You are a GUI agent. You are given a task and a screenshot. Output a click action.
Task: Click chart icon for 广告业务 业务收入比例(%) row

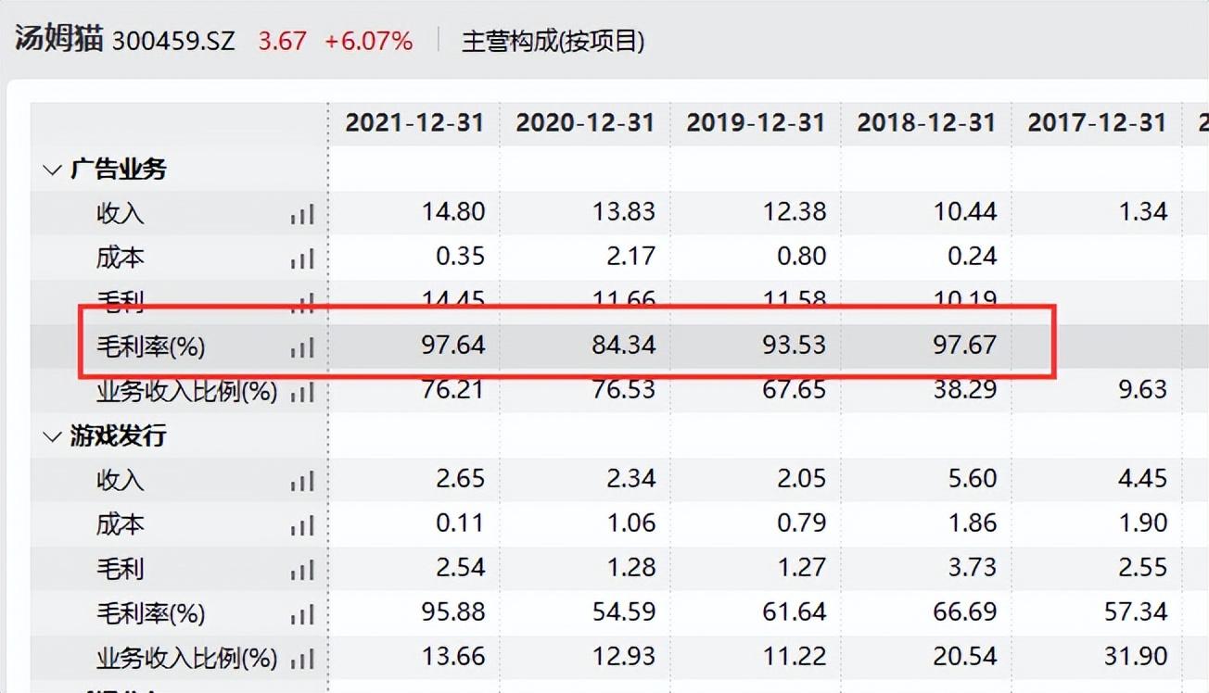tap(302, 393)
